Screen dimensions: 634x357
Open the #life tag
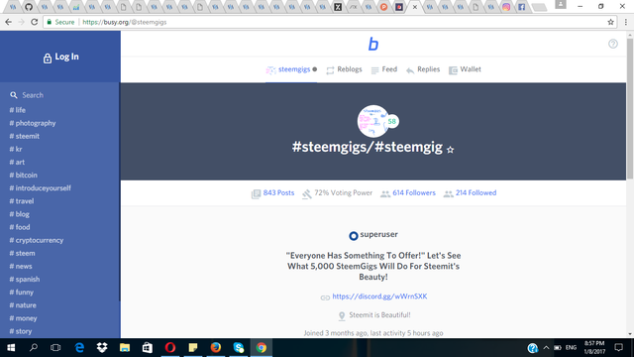point(18,110)
